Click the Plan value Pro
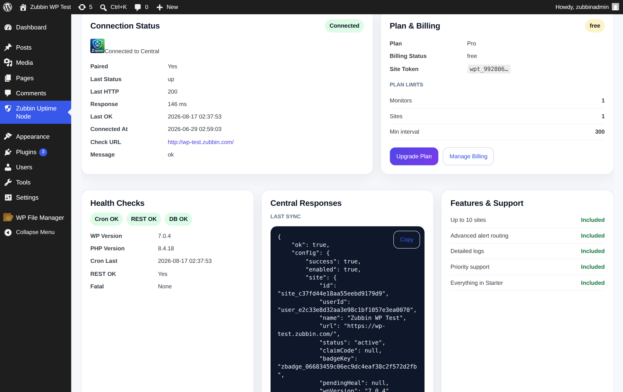The height and width of the screenshot is (392, 623). 471,44
